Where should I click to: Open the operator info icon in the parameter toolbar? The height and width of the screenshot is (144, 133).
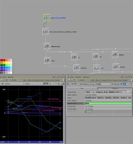tap(128, 84)
